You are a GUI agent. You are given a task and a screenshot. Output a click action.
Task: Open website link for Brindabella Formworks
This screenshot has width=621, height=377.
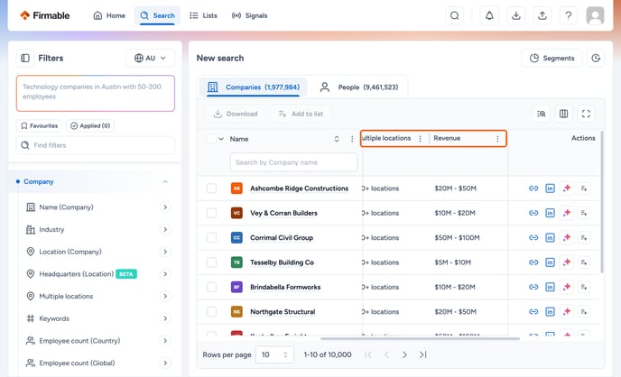[x=533, y=287]
